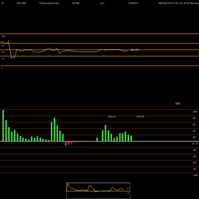The image size is (199, 199).
Task: Click the largest red negative histogram bar
Action: 66,143
